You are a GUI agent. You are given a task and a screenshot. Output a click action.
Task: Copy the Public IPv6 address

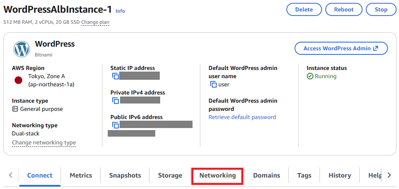(116, 125)
